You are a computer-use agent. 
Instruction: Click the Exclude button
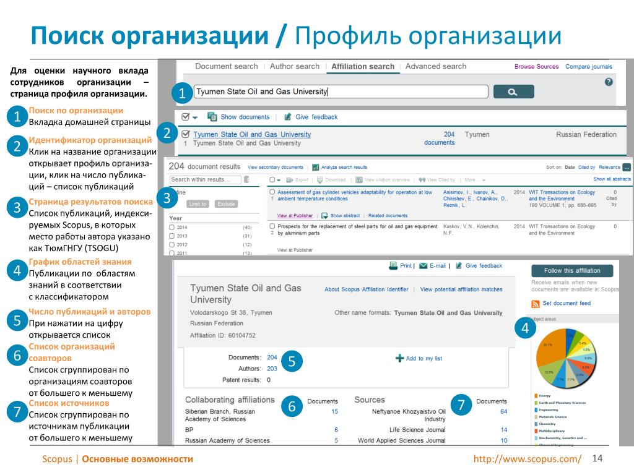tap(226, 204)
